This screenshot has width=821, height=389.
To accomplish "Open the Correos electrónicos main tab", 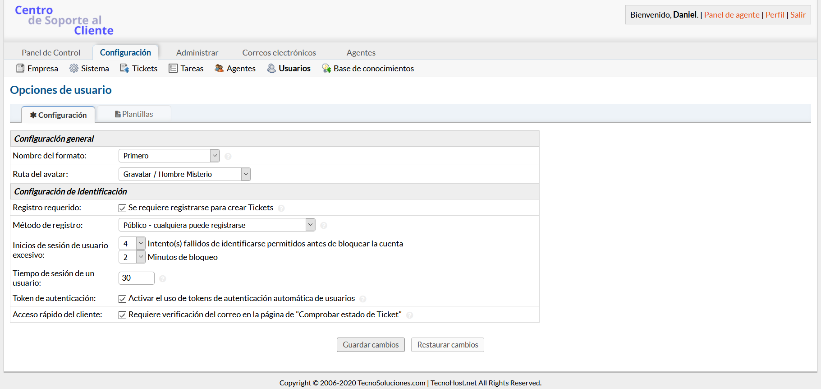I will tap(279, 52).
